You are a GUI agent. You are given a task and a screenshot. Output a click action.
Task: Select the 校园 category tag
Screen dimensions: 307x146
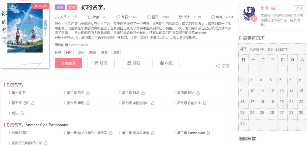pos(81,53)
